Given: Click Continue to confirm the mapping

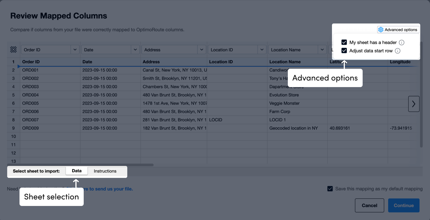Looking at the screenshot, I should click(x=403, y=205).
